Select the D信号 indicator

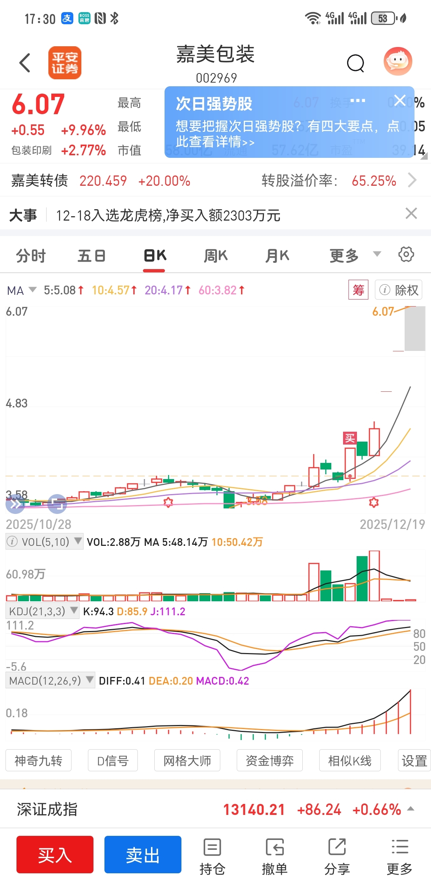coord(113,761)
